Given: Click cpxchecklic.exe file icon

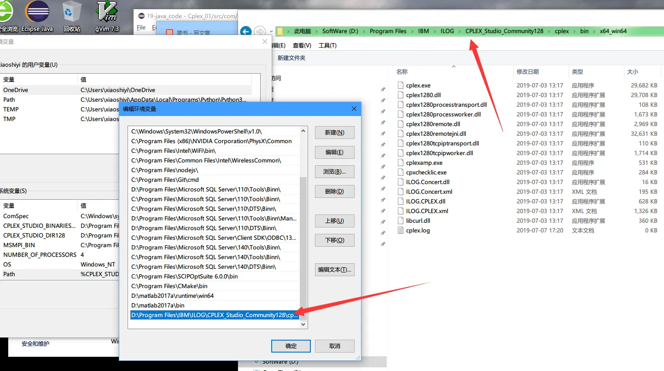Looking at the screenshot, I should tap(401, 172).
